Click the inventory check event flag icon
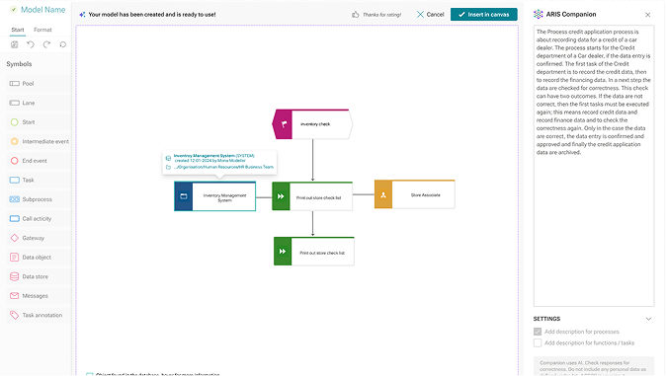 (x=284, y=124)
